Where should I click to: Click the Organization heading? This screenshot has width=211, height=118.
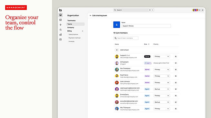(x=73, y=15)
